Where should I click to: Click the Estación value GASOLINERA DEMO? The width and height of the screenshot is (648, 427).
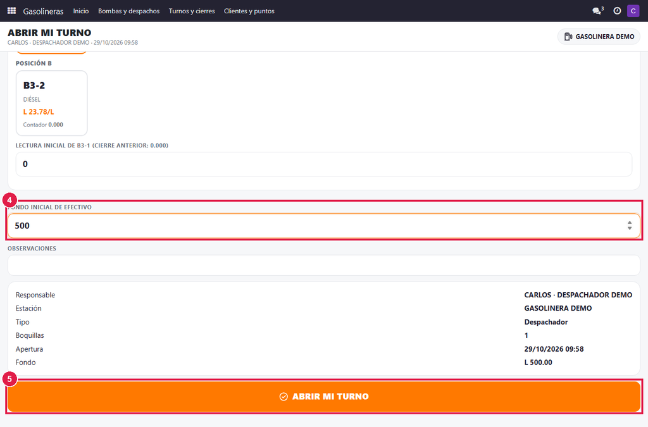pyautogui.click(x=558, y=308)
